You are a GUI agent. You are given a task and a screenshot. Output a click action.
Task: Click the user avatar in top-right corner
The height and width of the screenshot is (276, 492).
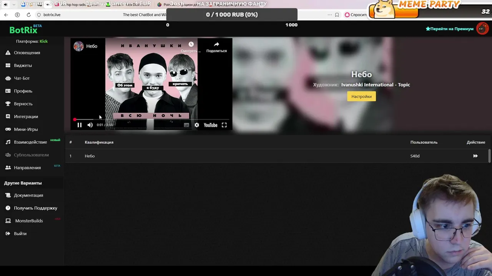point(482,28)
